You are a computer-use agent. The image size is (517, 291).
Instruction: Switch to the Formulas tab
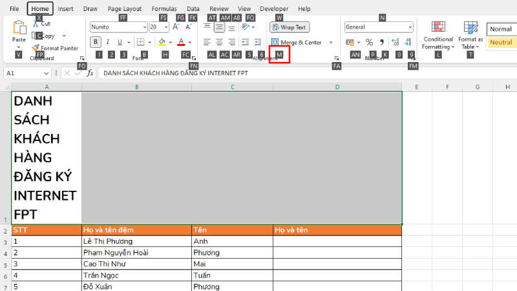coord(164,9)
